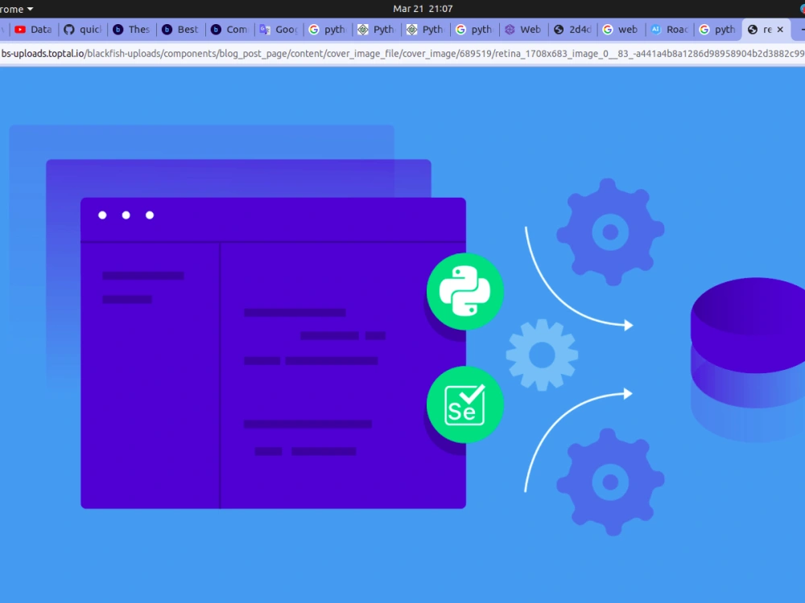Click the cover image to toggle zoom
The image size is (805, 603).
402,334
